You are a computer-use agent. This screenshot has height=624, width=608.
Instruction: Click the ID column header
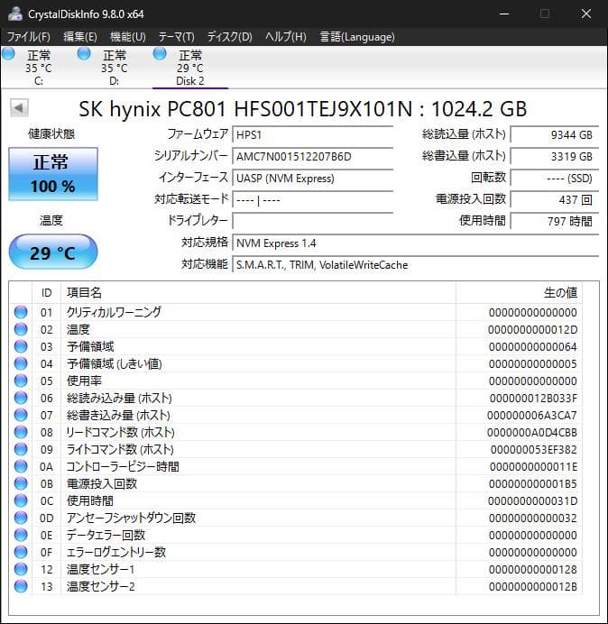46,293
